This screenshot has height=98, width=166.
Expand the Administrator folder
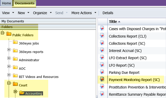pos(9,58)
